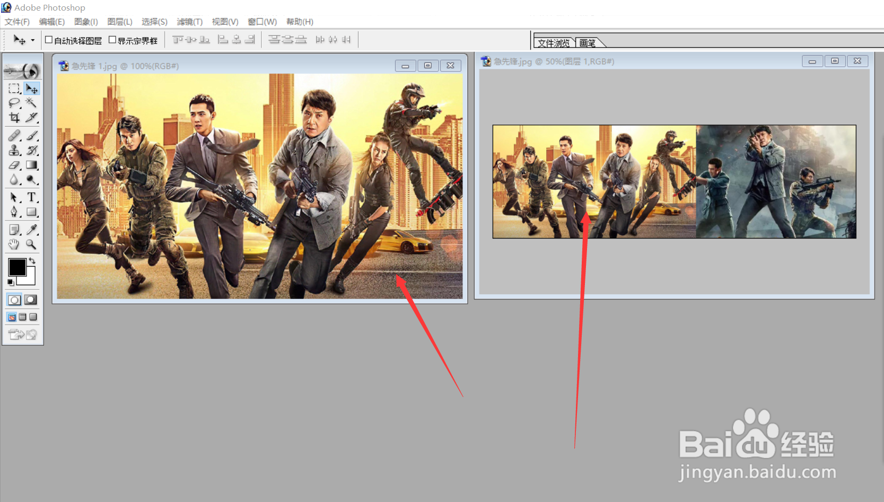This screenshot has width=884, height=502.
Task: Click Align Top Edges option icon
Action: click(177, 40)
